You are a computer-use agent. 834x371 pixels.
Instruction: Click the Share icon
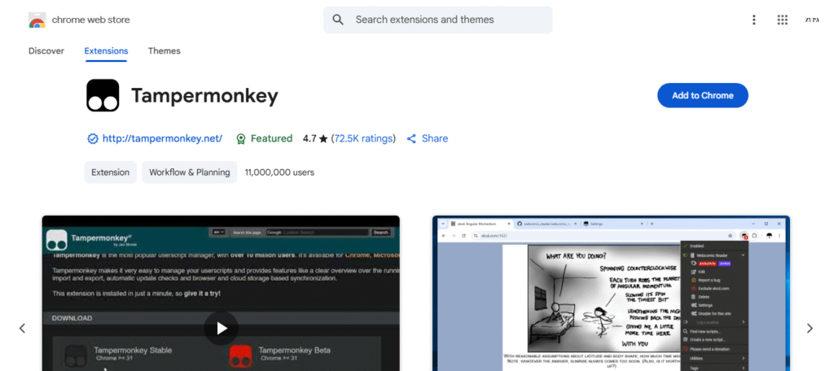(x=411, y=139)
